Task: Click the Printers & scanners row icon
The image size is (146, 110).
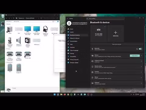Action: tap(92, 61)
